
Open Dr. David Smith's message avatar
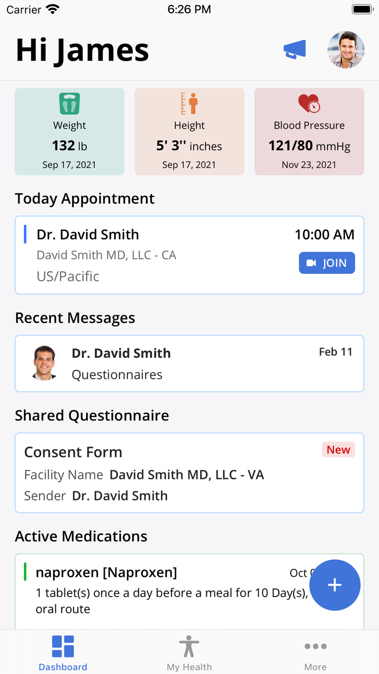pyautogui.click(x=44, y=363)
